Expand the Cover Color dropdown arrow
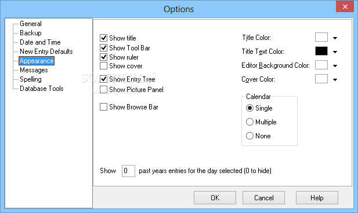 tap(335, 80)
